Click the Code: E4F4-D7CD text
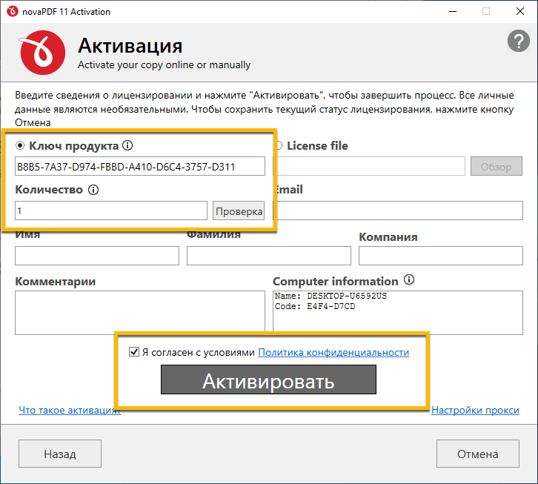 pyautogui.click(x=315, y=306)
